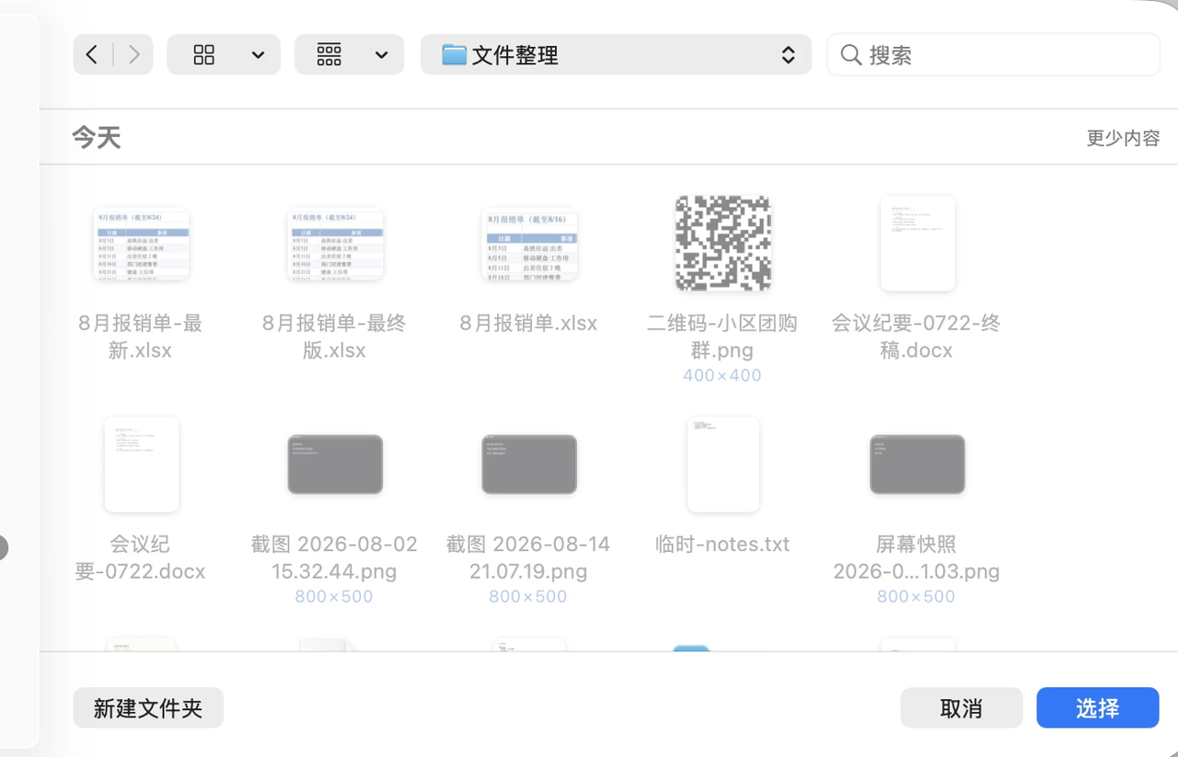1178x757 pixels.
Task: Go forward with the right chevron
Action: click(134, 55)
